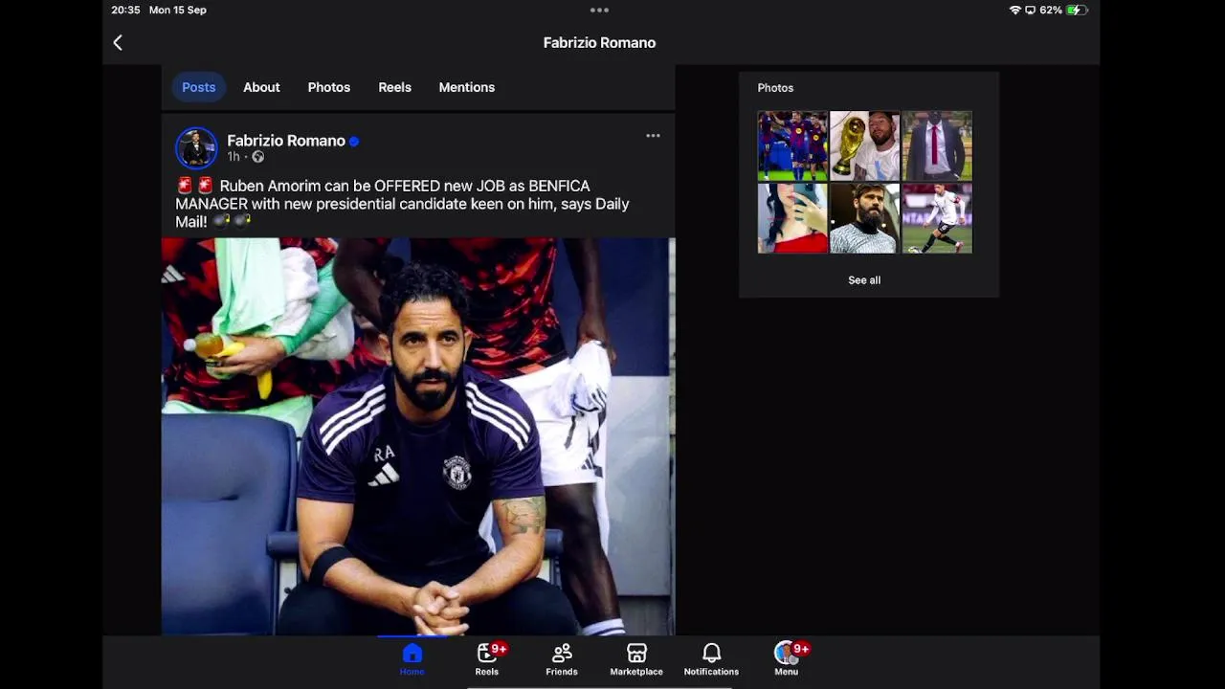Screen dimensions: 1225x689
Task: Open the player in white kit thumbnail
Action: coord(937,218)
